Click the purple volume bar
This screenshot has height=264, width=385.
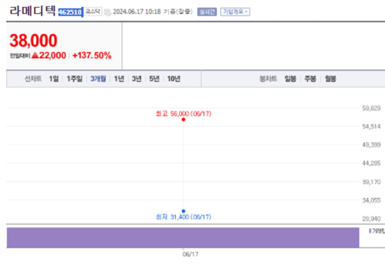[183, 237]
